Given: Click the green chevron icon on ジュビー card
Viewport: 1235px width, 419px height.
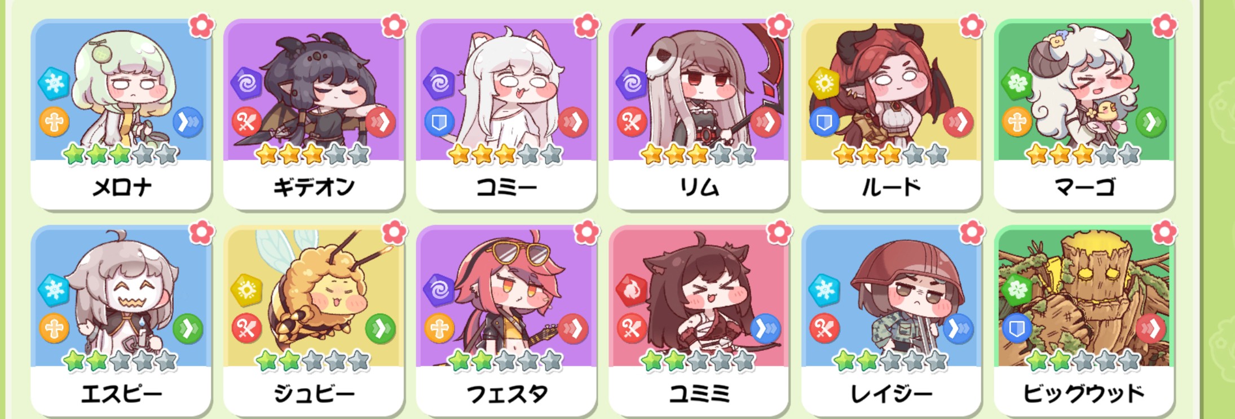Looking at the screenshot, I should pos(381,329).
